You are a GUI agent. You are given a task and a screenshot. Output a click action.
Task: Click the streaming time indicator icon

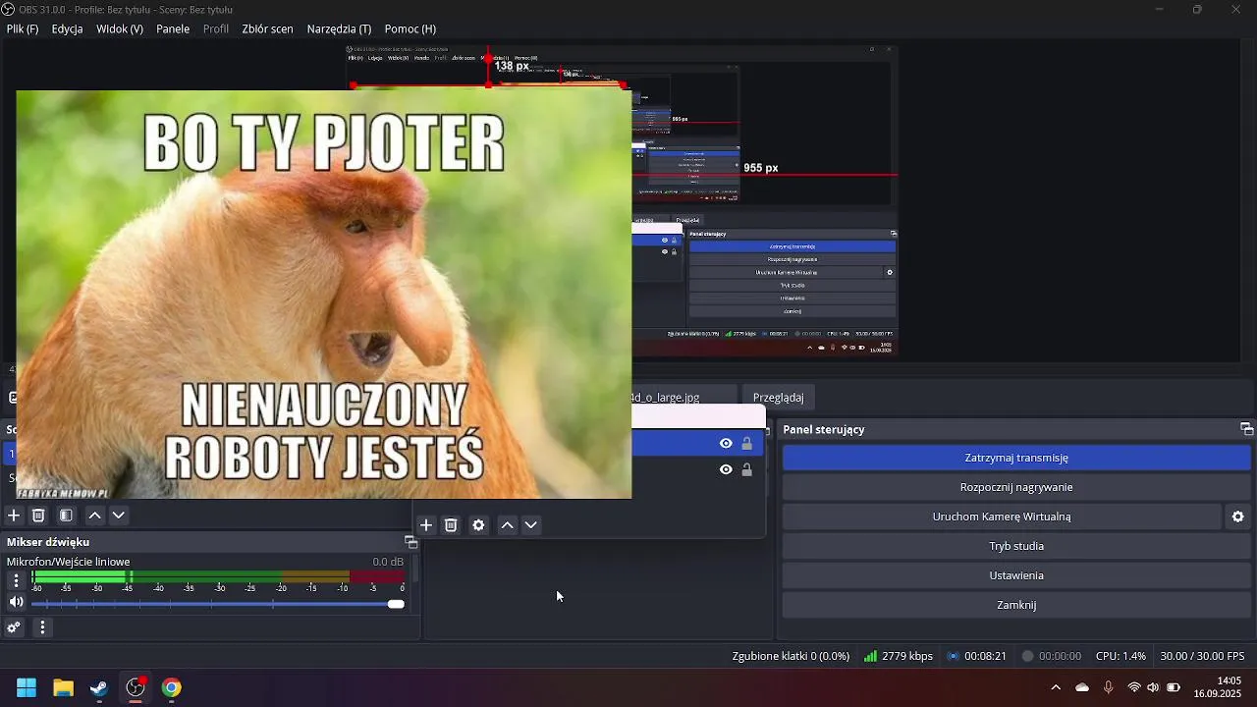[953, 656]
